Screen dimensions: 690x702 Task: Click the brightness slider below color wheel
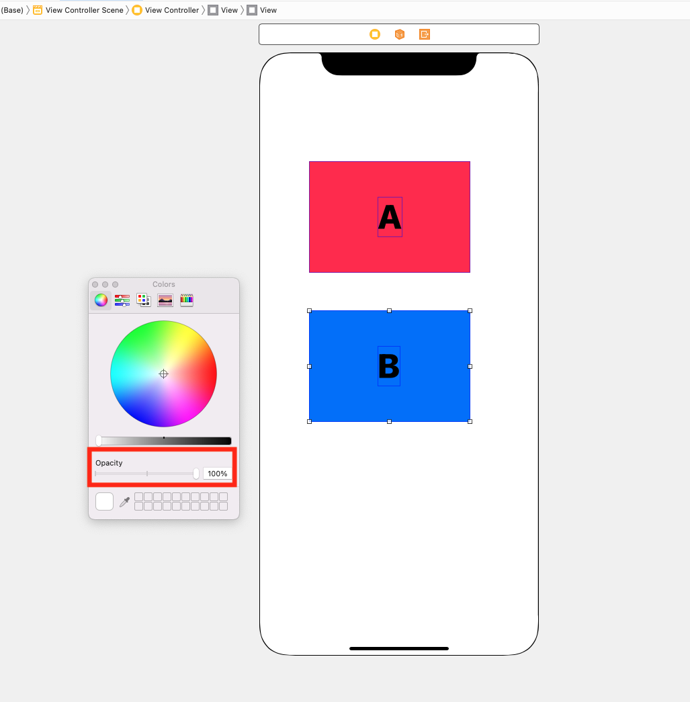pyautogui.click(x=163, y=441)
